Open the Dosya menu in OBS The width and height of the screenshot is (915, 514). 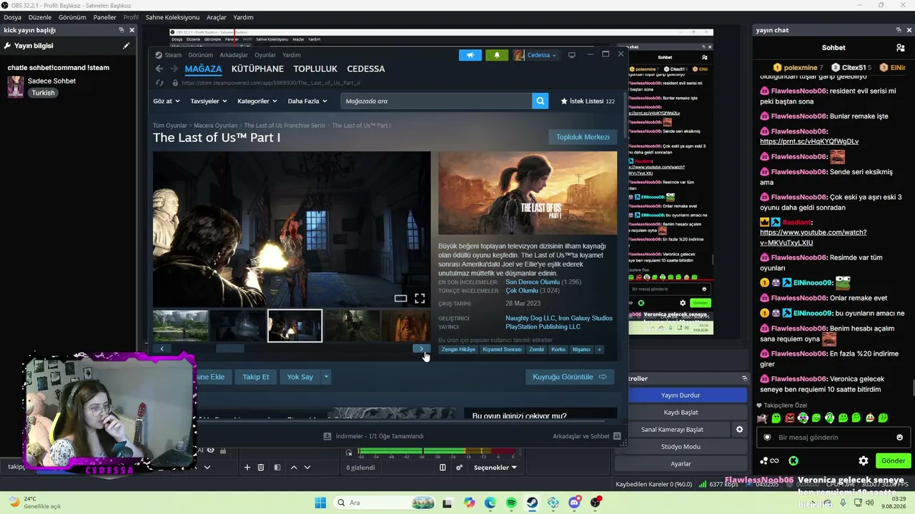point(12,17)
